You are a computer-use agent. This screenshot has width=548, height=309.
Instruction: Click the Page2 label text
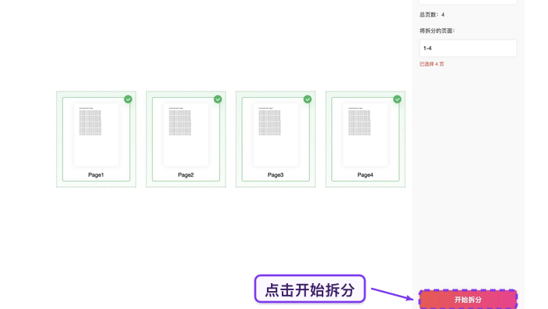pos(186,175)
